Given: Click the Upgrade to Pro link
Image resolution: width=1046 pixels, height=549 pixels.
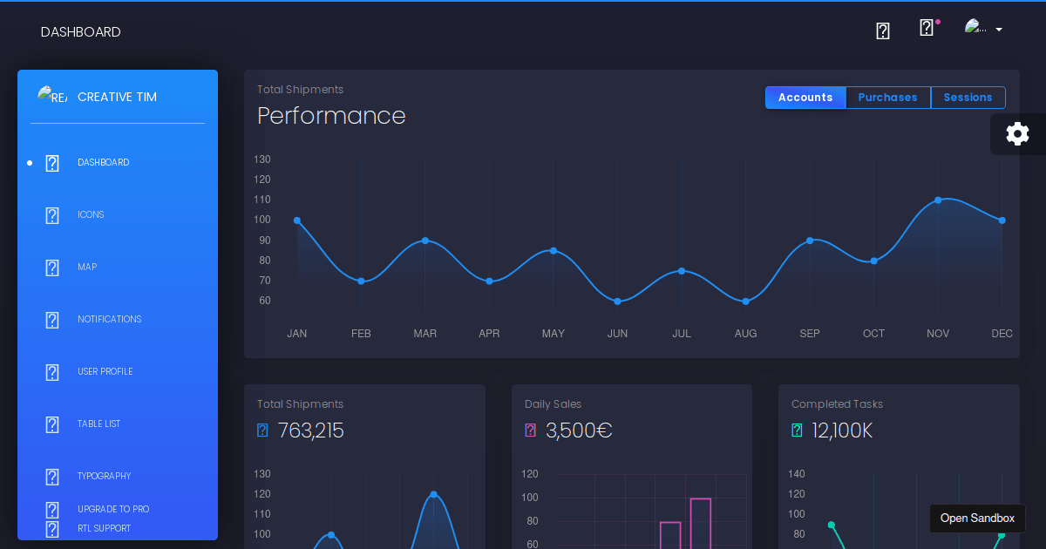Looking at the screenshot, I should click(x=113, y=509).
